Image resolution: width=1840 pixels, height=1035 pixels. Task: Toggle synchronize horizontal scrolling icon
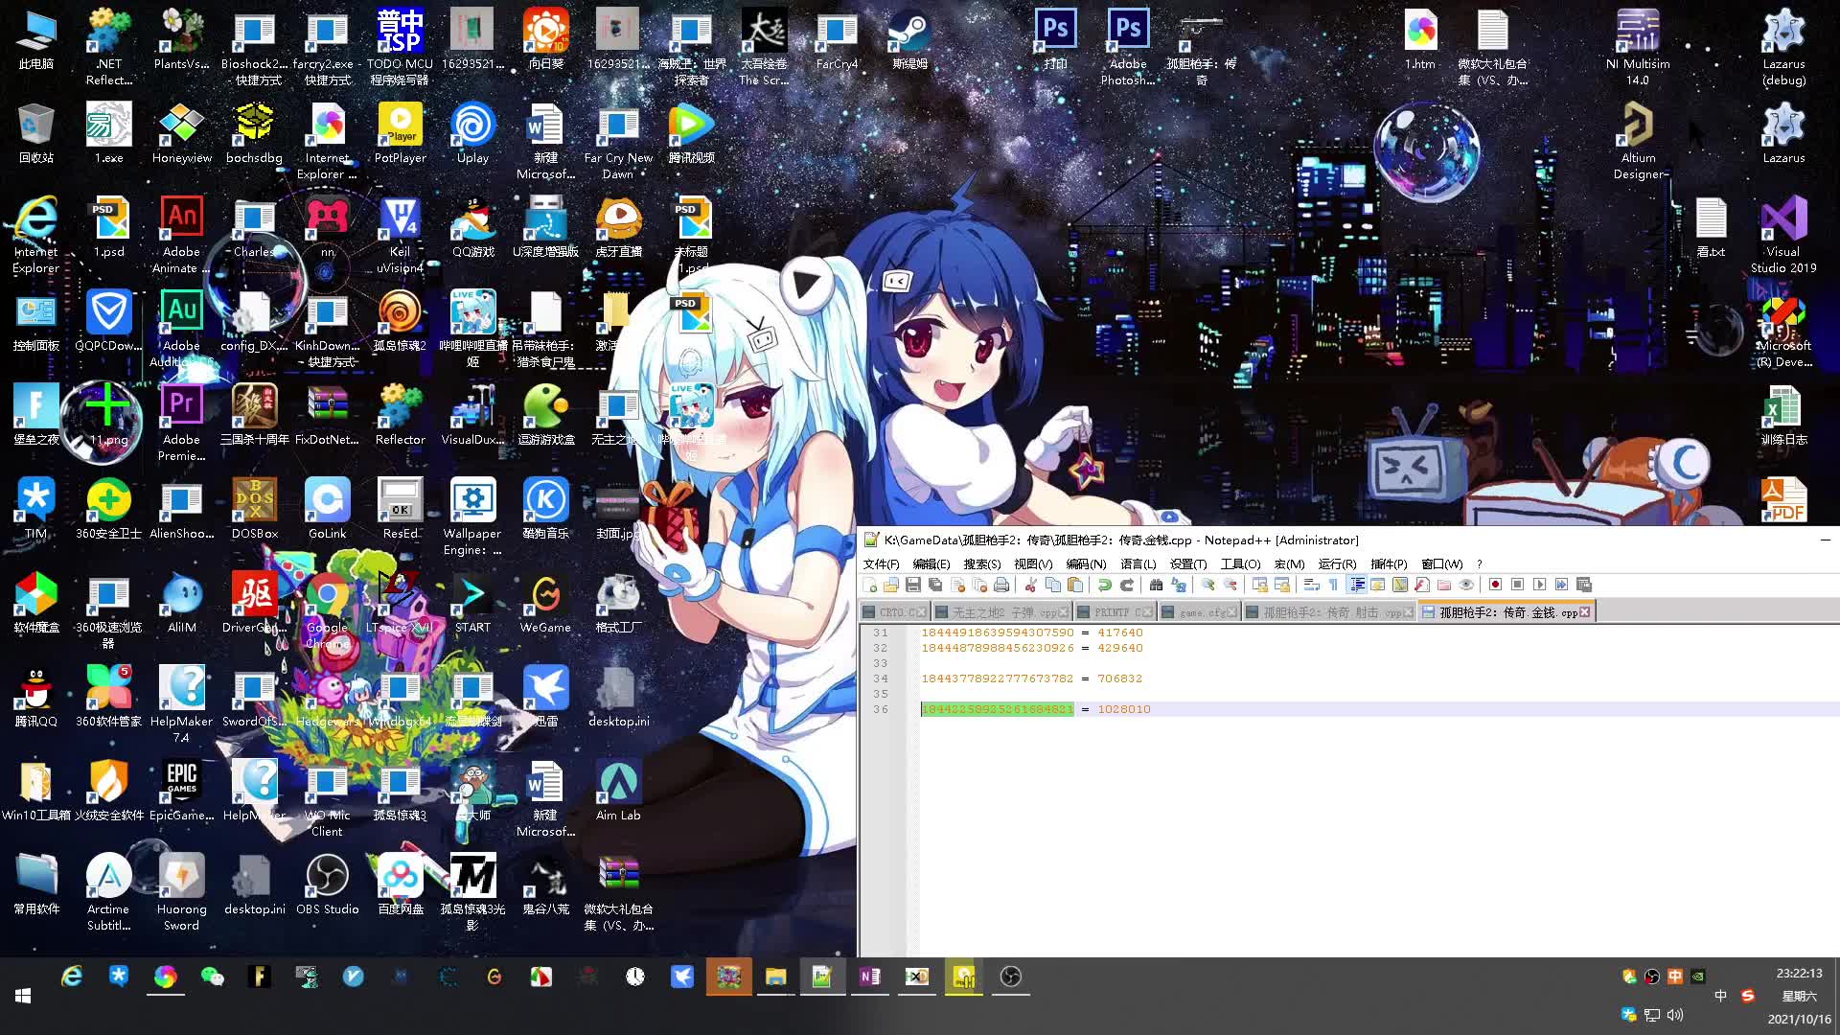click(1282, 585)
